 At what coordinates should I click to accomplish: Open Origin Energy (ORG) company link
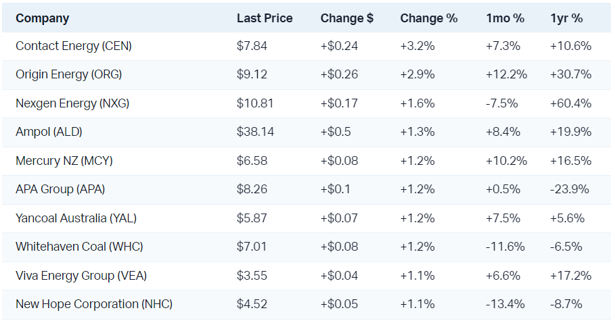(x=69, y=75)
